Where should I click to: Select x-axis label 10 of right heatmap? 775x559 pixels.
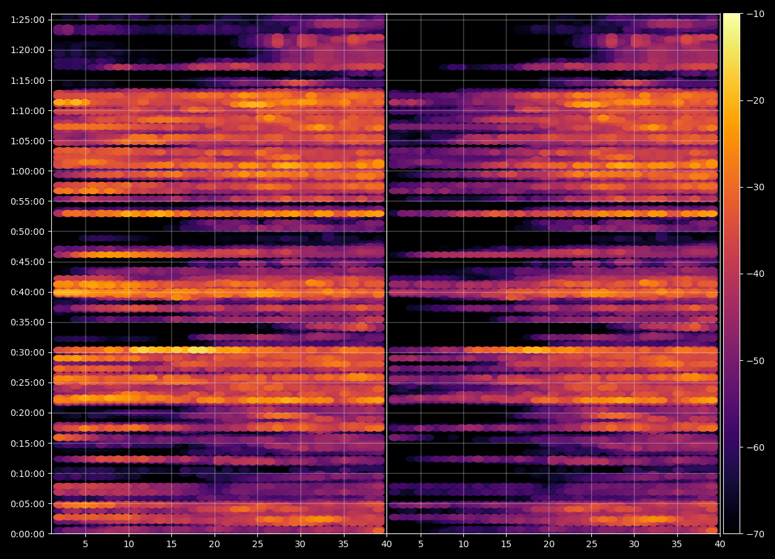point(463,544)
